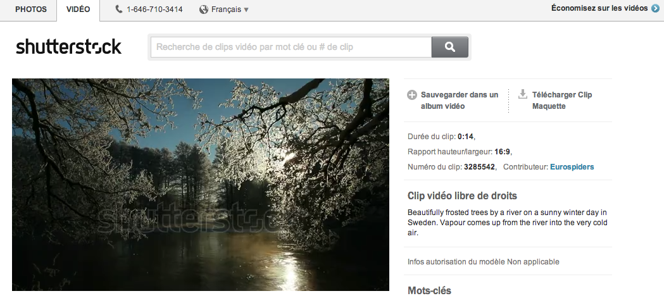
Task: Click the phone handset icon
Action: point(119,9)
